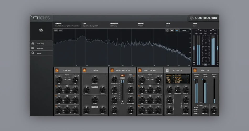Viewport: 249px width, 131px height.
Task: Click the waveform analyzer icon
Action: (x=172, y=30)
